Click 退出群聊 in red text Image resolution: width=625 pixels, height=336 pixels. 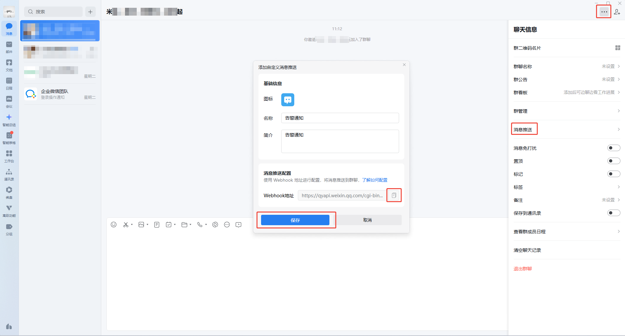[522, 269]
